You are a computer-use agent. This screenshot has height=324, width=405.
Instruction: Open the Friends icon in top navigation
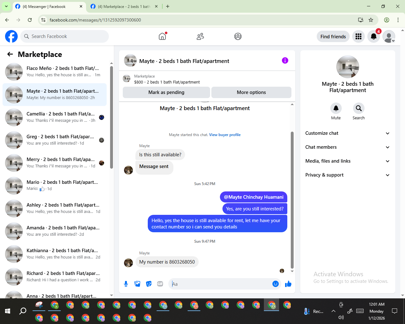click(x=200, y=36)
